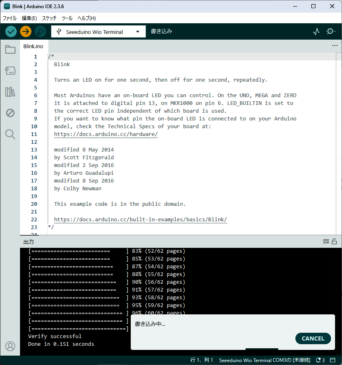Viewport: 342px width, 365px height.
Task: Click the Verify checkmark button
Action: (x=11, y=31)
